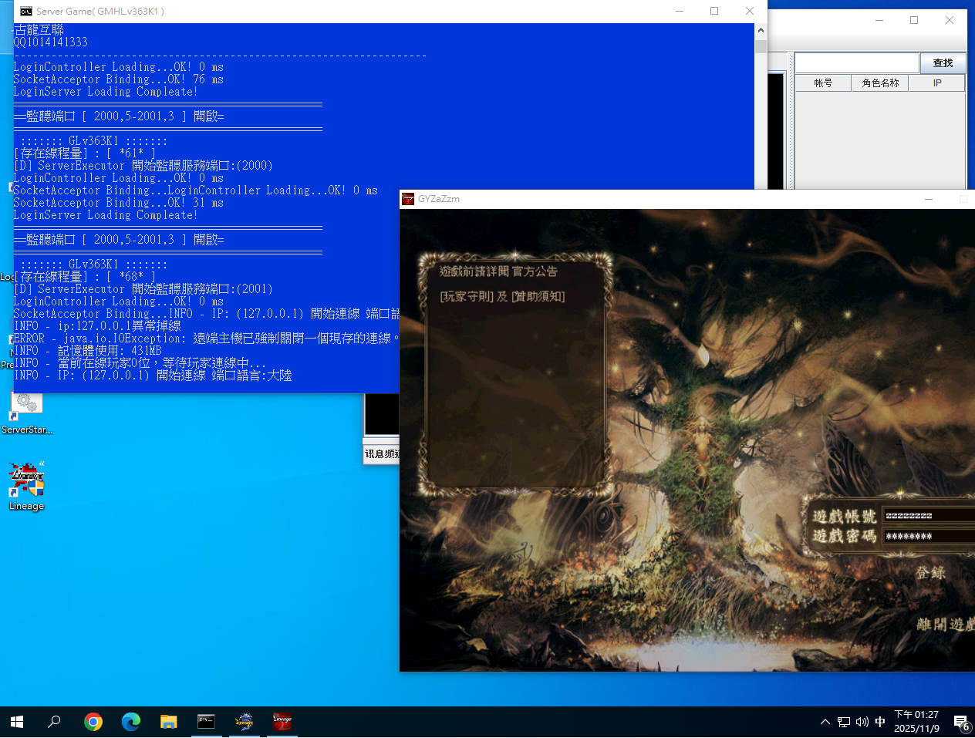The height and width of the screenshot is (738, 975).
Task: Click the 記憶體使用: 431MB log line
Action: pos(88,351)
